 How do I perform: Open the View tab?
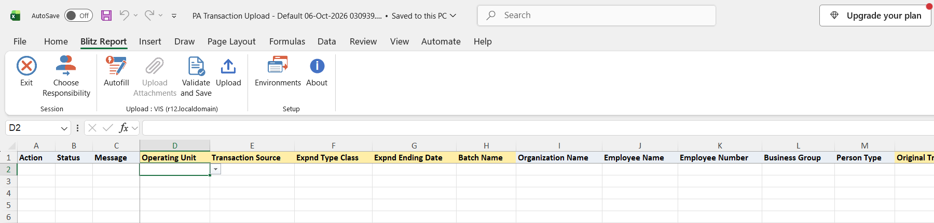[x=400, y=41]
